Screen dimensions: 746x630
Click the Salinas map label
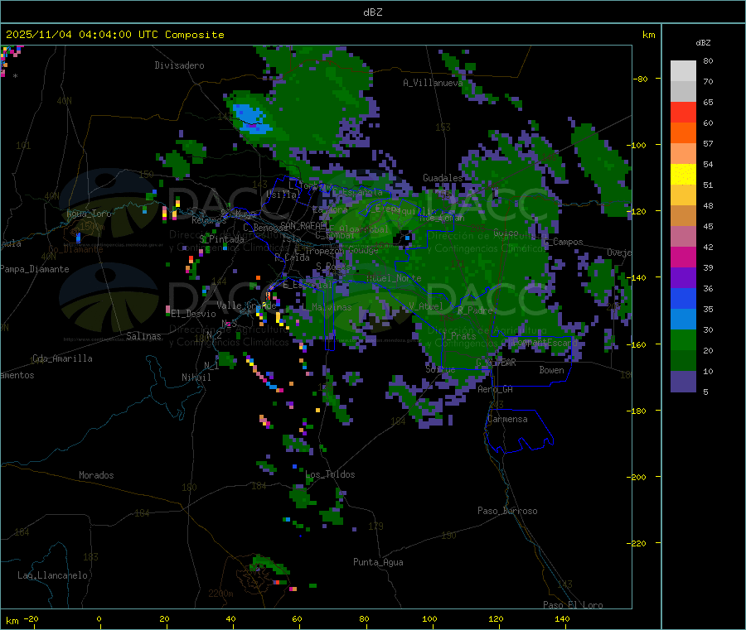[x=143, y=336]
